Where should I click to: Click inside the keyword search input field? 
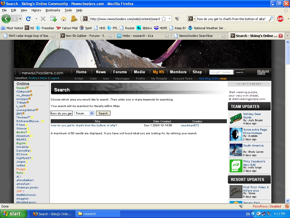click(x=61, y=113)
